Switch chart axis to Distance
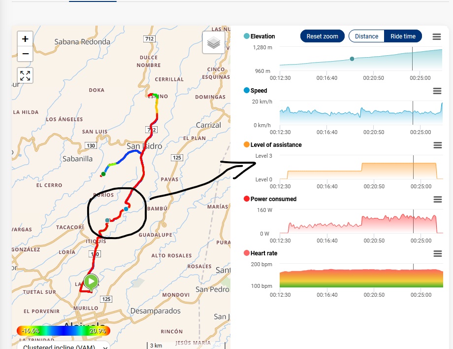This screenshot has height=349, width=453. (x=366, y=36)
